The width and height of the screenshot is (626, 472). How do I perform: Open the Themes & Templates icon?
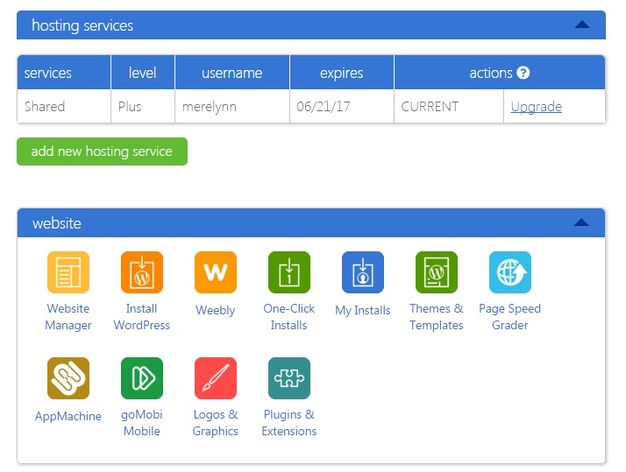(437, 272)
